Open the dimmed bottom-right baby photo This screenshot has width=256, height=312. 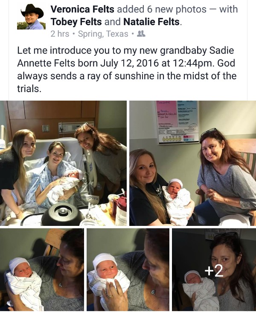(214, 270)
